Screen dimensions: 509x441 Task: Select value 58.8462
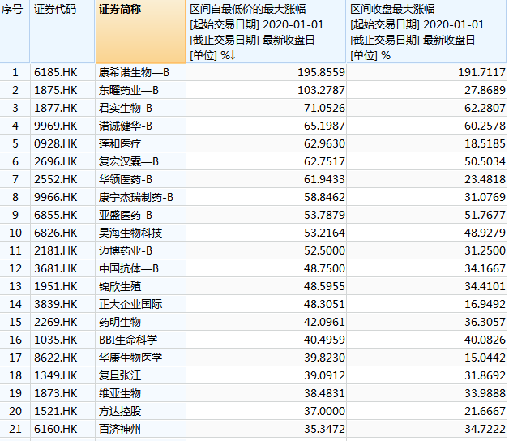(325, 197)
